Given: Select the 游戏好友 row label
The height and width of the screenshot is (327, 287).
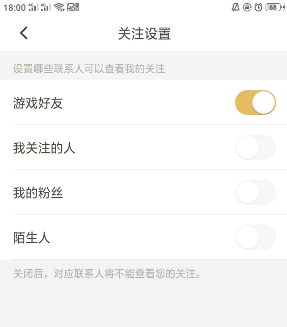Looking at the screenshot, I should click(x=38, y=103).
